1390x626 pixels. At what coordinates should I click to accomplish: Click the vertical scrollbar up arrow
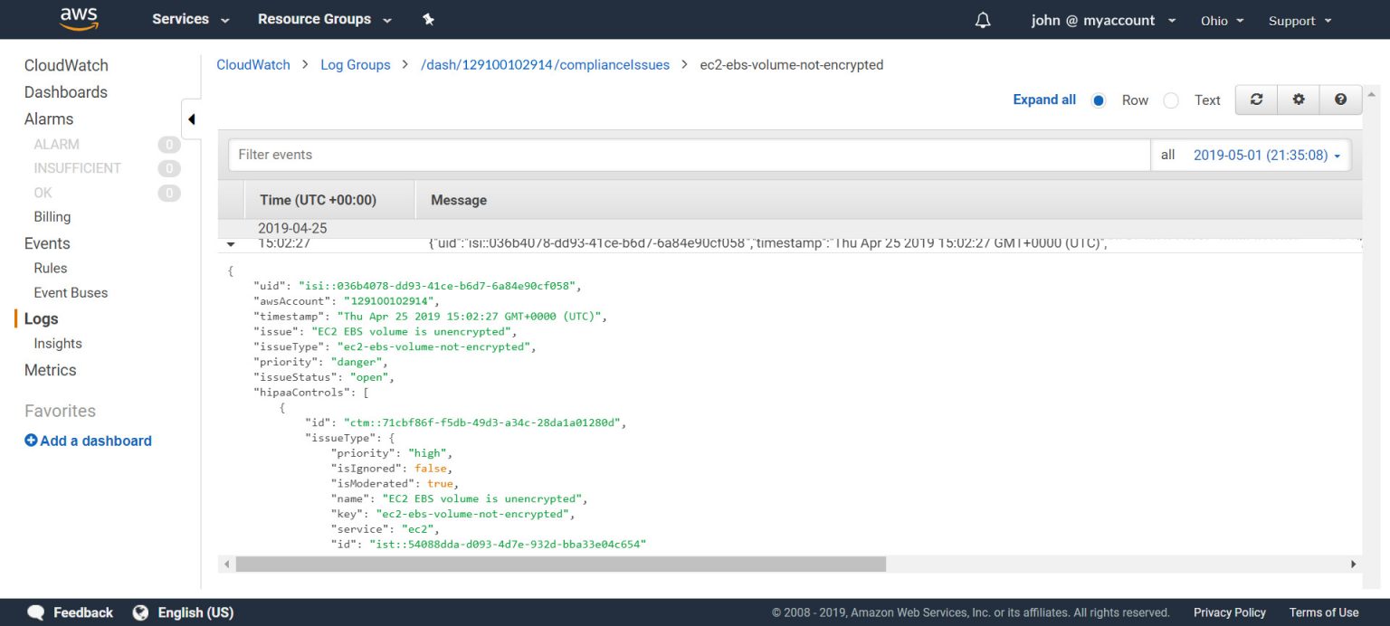pyautogui.click(x=1372, y=93)
